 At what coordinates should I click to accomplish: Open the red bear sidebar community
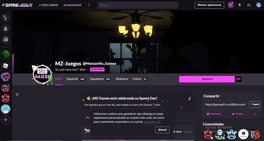(6, 98)
